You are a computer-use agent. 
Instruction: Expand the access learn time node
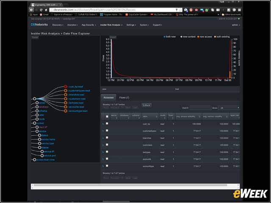35,160
